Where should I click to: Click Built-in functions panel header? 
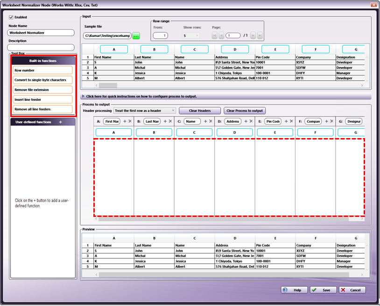pos(43,61)
